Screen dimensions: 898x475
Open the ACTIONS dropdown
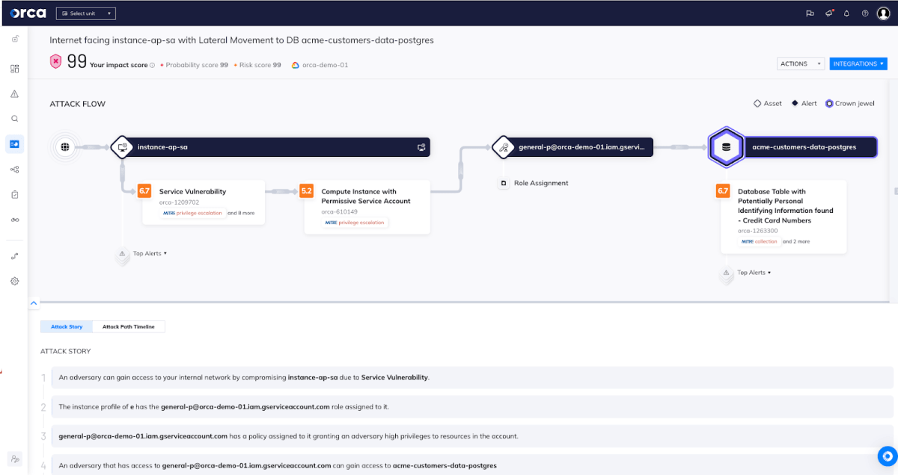pyautogui.click(x=801, y=63)
